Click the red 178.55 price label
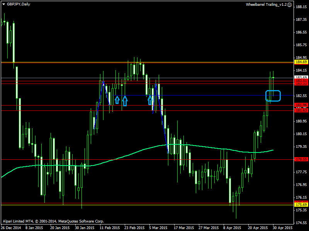Viewport: 309px width, 231px height. 301,159
